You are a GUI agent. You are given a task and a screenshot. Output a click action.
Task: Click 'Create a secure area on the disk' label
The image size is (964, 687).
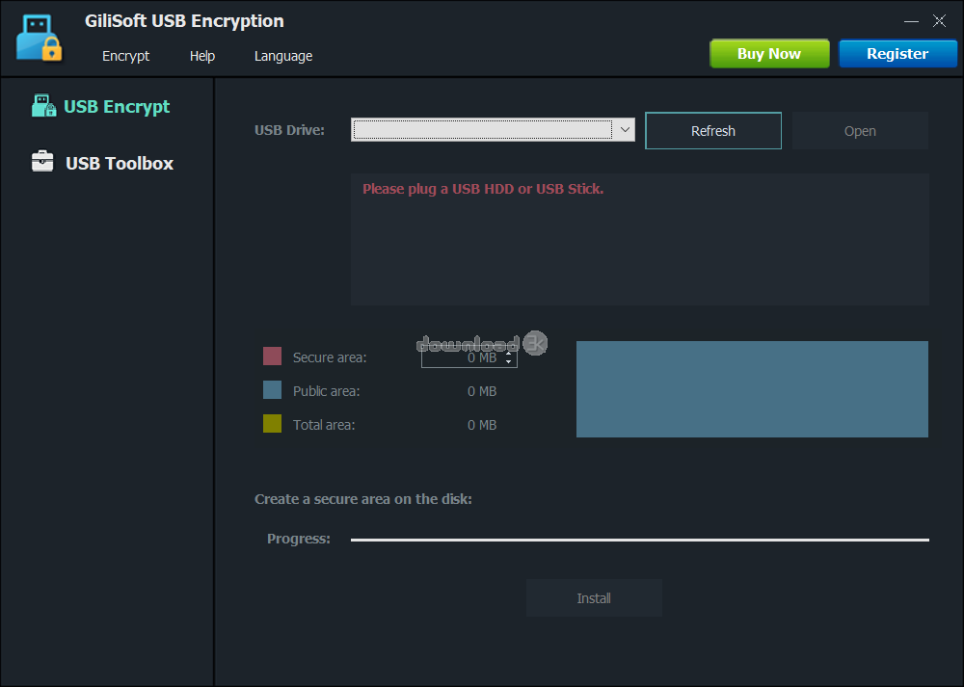tap(363, 499)
